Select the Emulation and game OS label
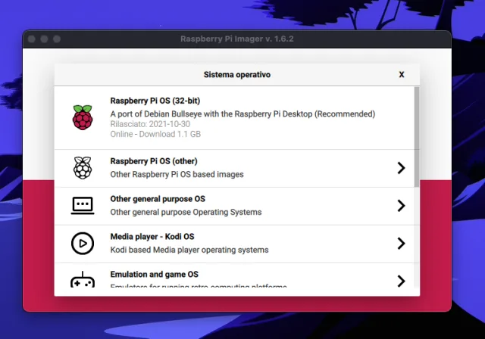This screenshot has width=485, height=339. [154, 274]
